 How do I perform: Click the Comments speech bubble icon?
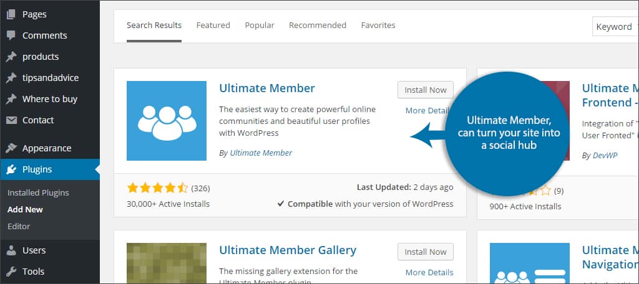[11, 35]
